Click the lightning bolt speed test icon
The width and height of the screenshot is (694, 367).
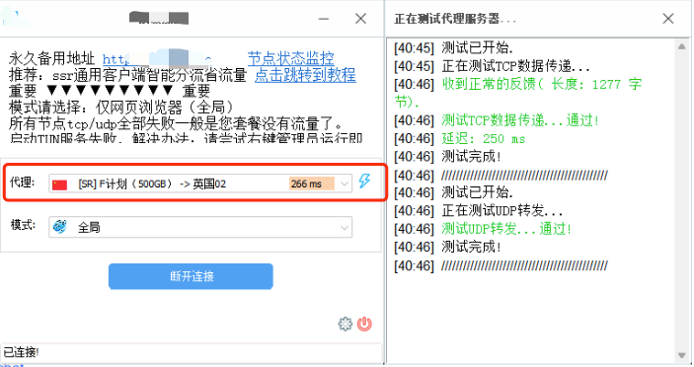364,181
